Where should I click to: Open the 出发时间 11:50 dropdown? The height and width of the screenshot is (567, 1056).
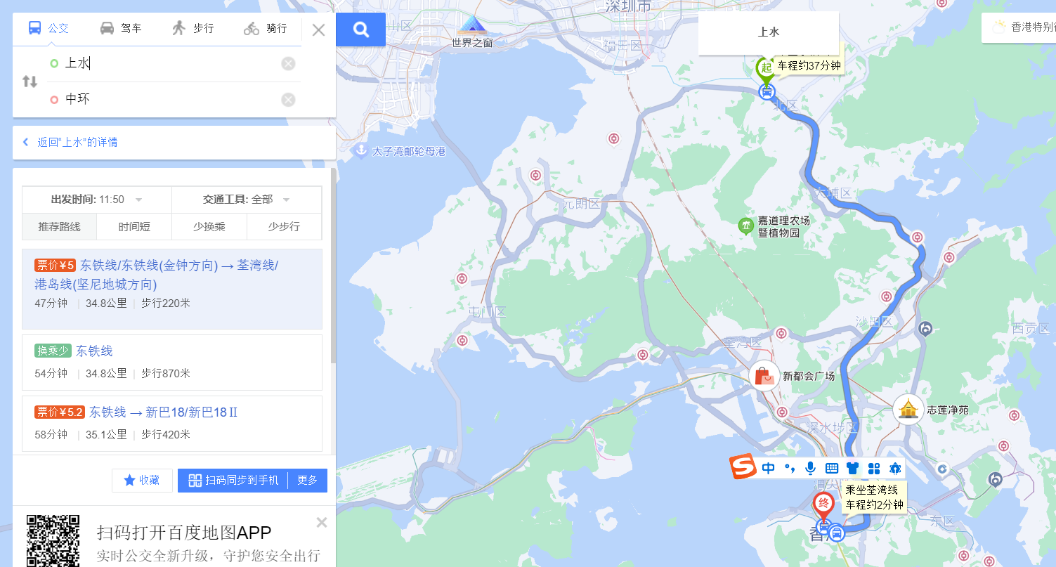coord(97,200)
